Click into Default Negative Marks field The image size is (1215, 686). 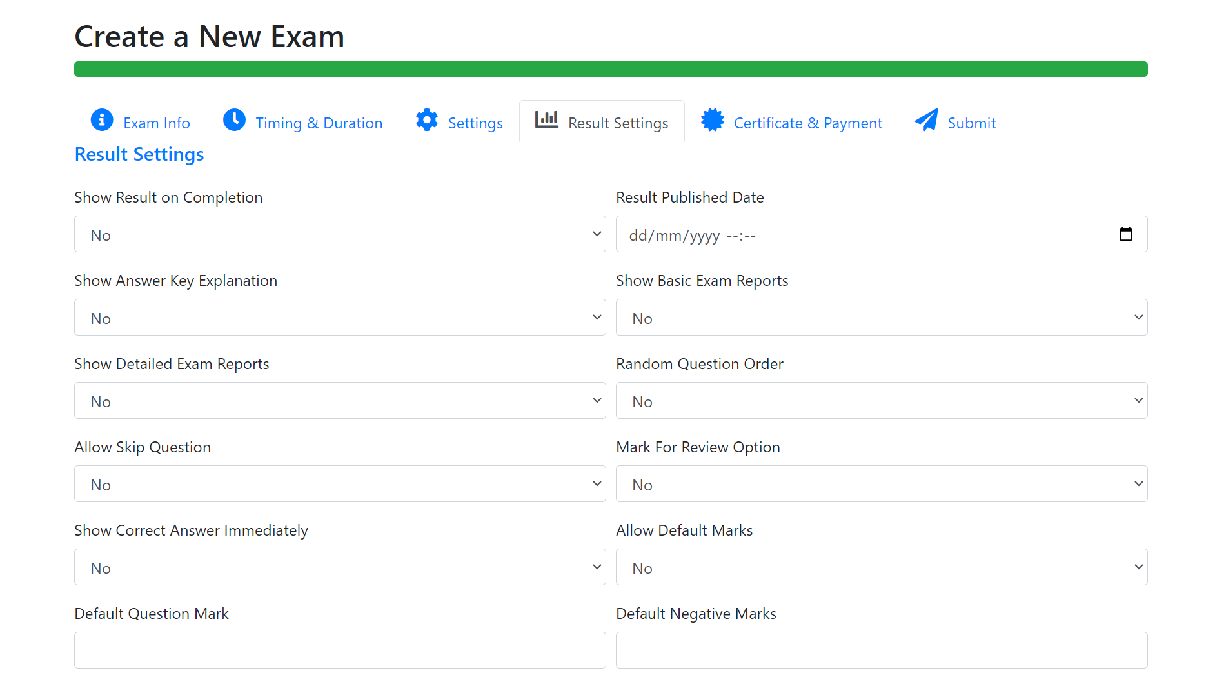[x=881, y=650]
